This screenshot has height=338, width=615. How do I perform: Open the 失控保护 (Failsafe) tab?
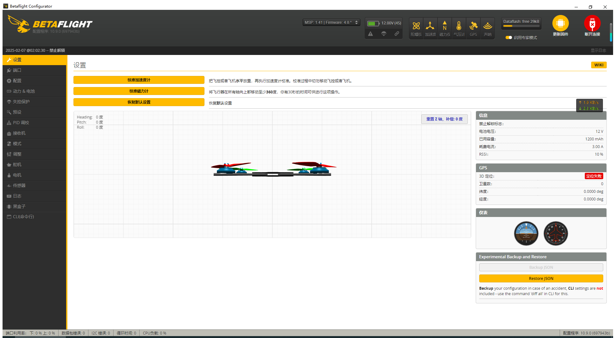(34, 102)
